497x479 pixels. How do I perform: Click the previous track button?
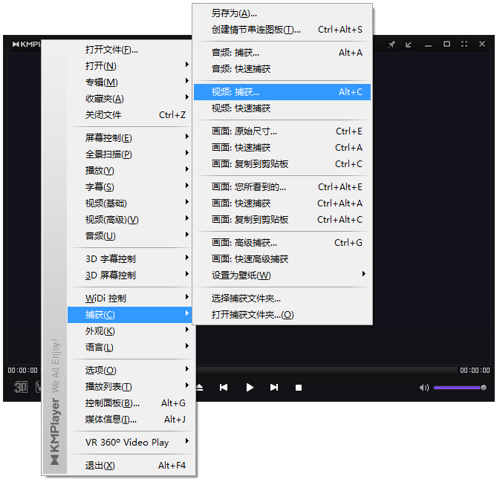pos(224,388)
